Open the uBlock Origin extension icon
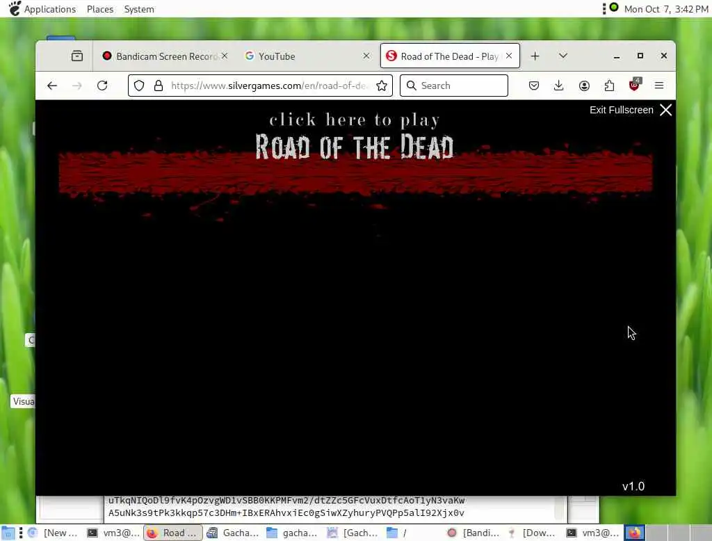This screenshot has width=712, height=541. [x=634, y=85]
